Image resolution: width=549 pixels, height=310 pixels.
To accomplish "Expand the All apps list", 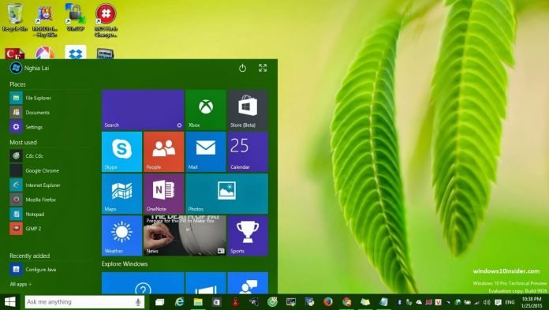I will (21, 284).
